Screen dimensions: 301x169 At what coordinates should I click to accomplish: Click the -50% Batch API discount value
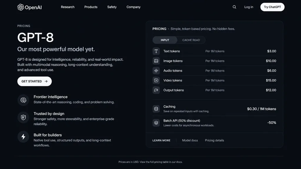[272, 123]
